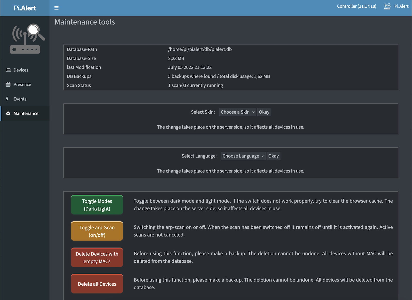Click the Controller time label in header
The image size is (412, 300).
356,6
